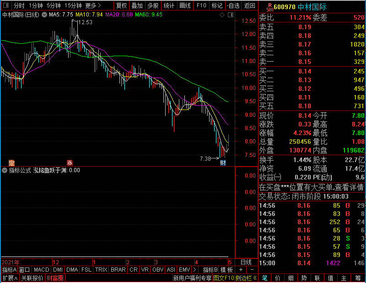This screenshot has width=366, height=283.
Task: Open 关联报价 related quotes
Action: pyautogui.click(x=32, y=278)
